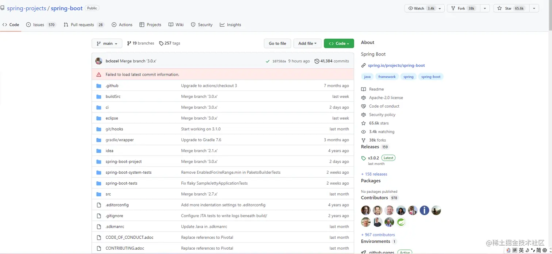Open the Code of conduct link
Viewport: 552px width, 254px height.
380,106
